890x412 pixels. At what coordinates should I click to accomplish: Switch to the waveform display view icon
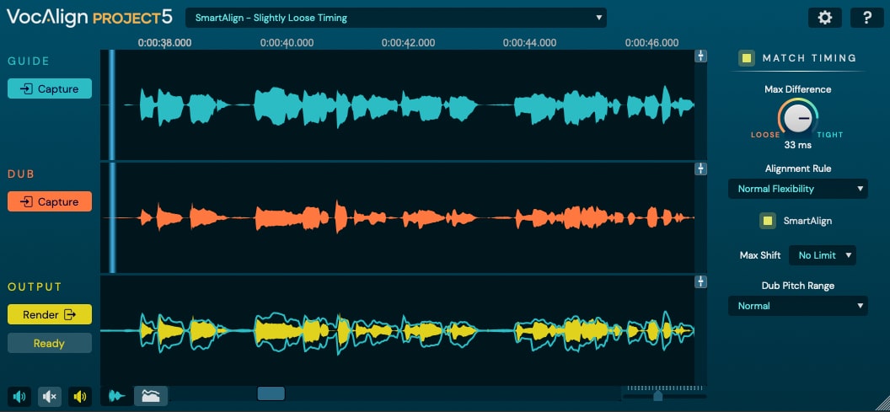tap(117, 395)
